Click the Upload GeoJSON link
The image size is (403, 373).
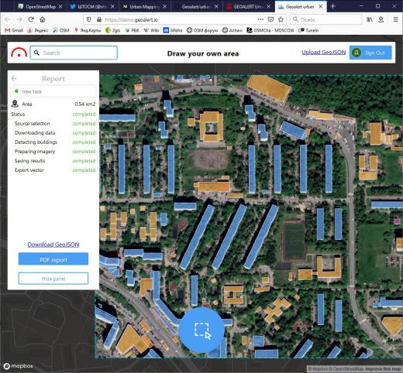point(324,52)
